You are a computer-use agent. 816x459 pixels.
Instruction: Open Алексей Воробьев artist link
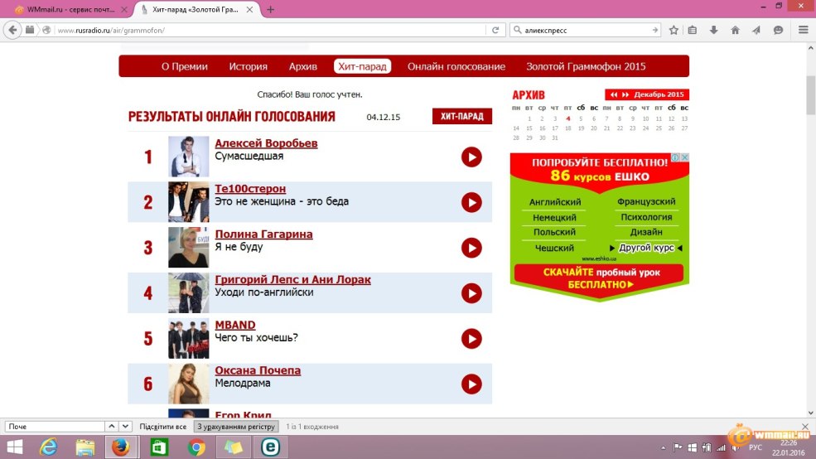pyautogui.click(x=266, y=143)
